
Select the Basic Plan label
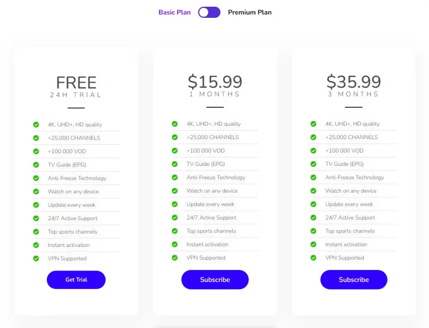tap(174, 12)
